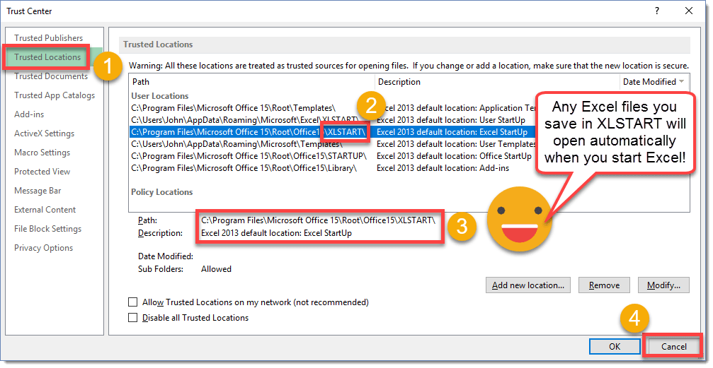Select the Root\Templates\ location row

tap(233, 108)
